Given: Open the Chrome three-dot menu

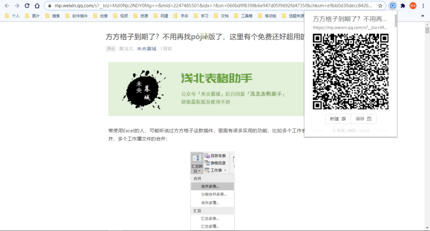Looking at the screenshot, I should click(423, 6).
